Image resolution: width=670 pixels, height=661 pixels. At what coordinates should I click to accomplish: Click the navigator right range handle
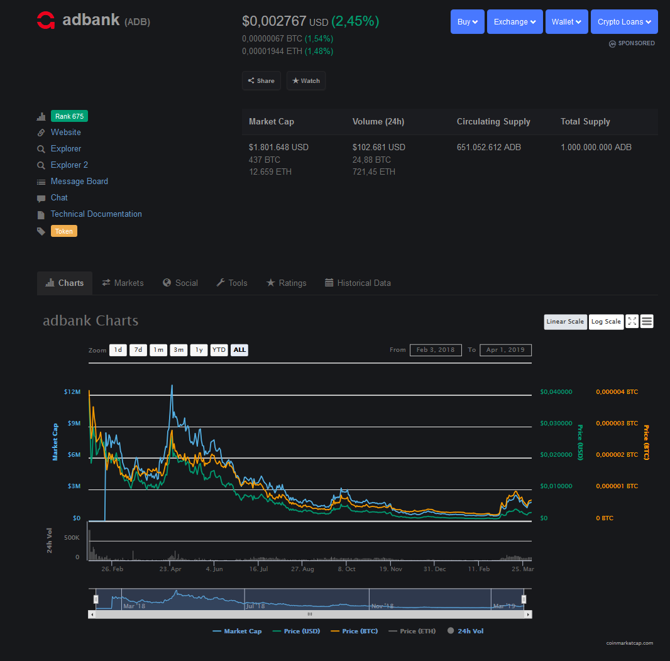tap(524, 599)
